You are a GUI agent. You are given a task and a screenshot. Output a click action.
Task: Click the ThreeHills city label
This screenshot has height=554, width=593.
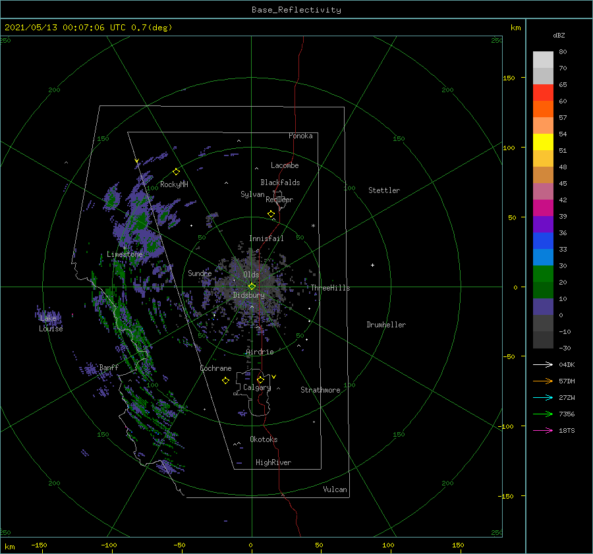(x=331, y=288)
